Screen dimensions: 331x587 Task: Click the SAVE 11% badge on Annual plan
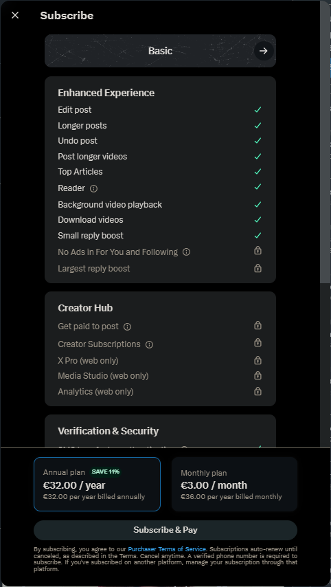coord(106,472)
